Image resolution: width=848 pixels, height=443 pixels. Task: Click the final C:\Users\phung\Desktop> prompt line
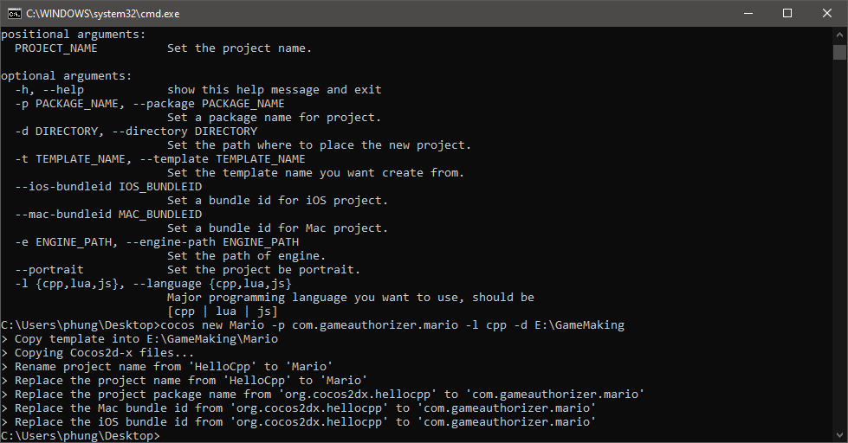(81, 435)
